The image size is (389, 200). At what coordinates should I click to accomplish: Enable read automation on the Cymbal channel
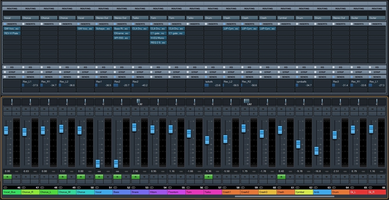[x=299, y=177]
